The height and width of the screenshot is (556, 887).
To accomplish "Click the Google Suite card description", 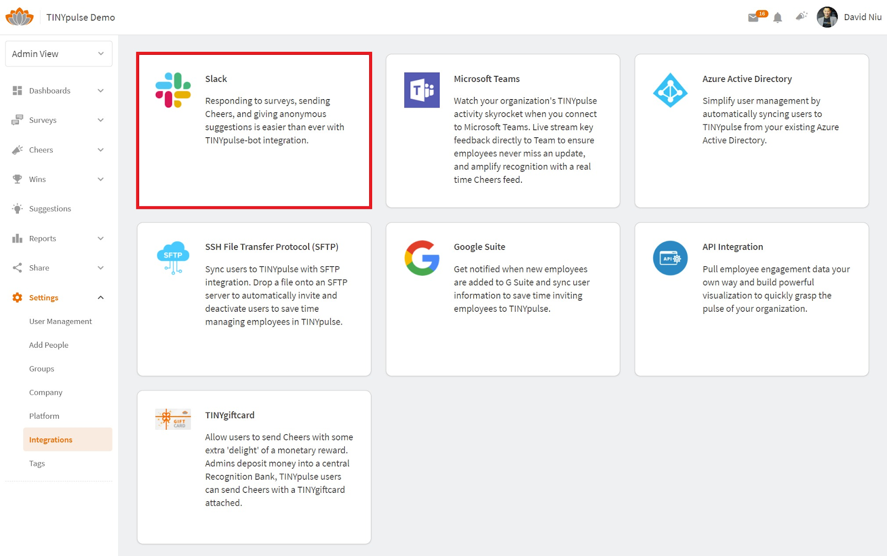I will click(x=522, y=289).
